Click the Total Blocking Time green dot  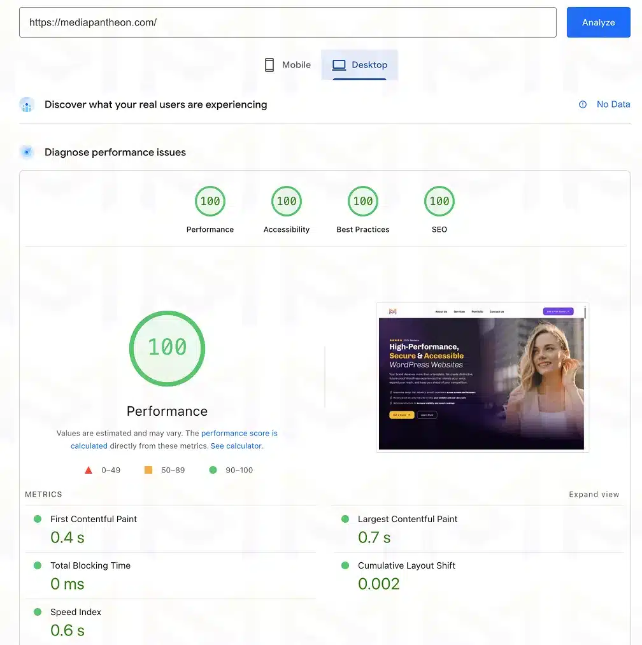(38, 565)
